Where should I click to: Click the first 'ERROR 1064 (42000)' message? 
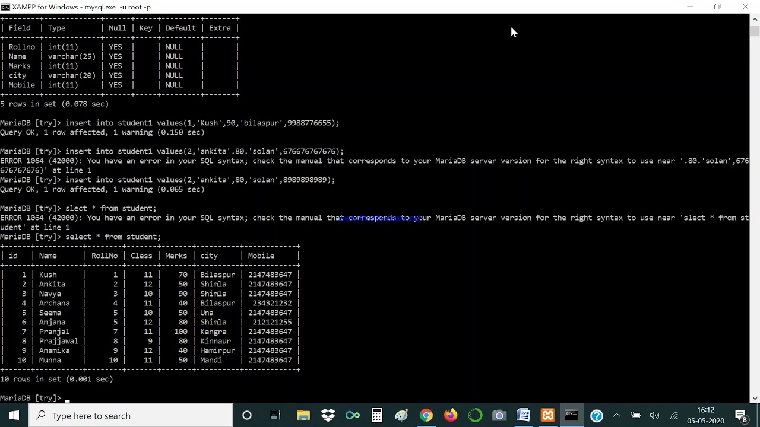point(41,161)
